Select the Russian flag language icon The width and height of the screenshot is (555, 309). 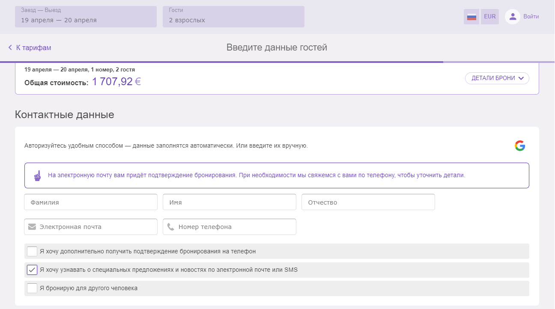coord(471,17)
